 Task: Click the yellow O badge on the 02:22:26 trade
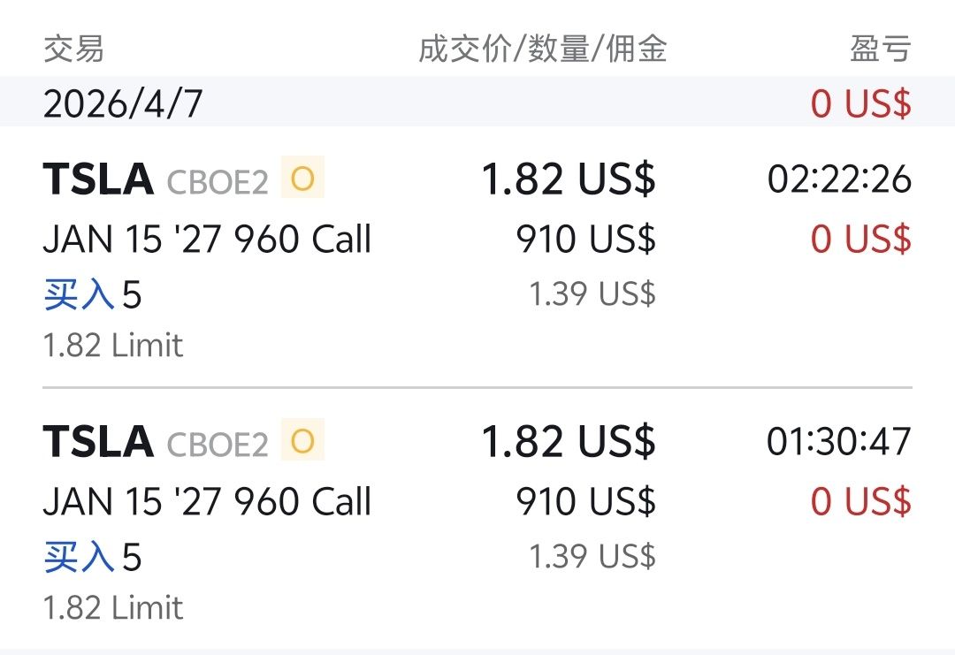302,179
